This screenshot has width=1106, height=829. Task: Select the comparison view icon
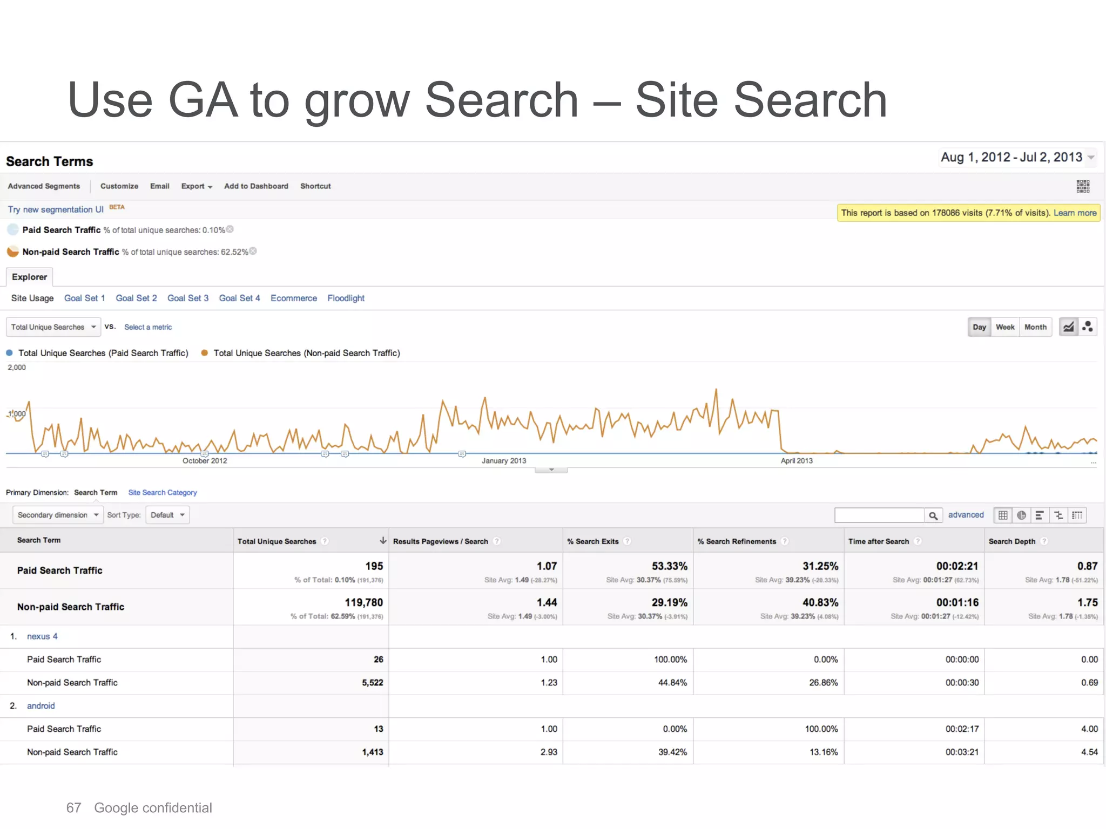click(x=1058, y=515)
